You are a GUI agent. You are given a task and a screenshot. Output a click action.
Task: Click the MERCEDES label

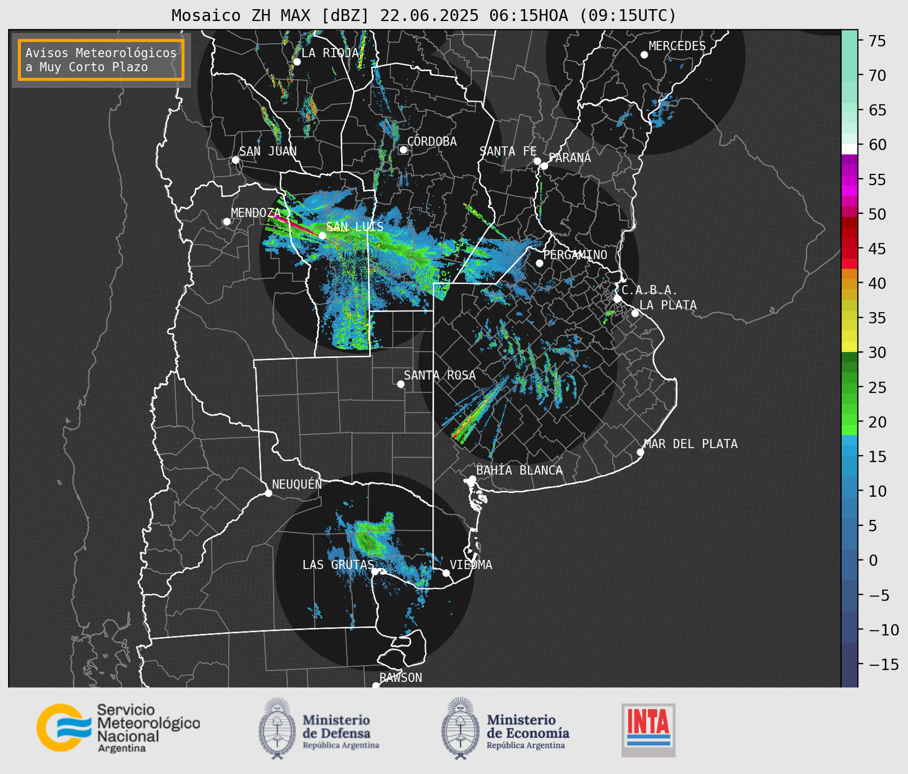[x=677, y=46]
